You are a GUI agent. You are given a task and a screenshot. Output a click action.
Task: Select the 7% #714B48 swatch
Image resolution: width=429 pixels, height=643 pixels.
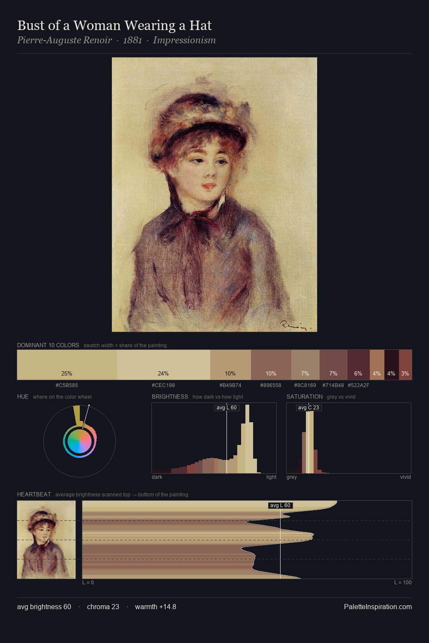333,365
